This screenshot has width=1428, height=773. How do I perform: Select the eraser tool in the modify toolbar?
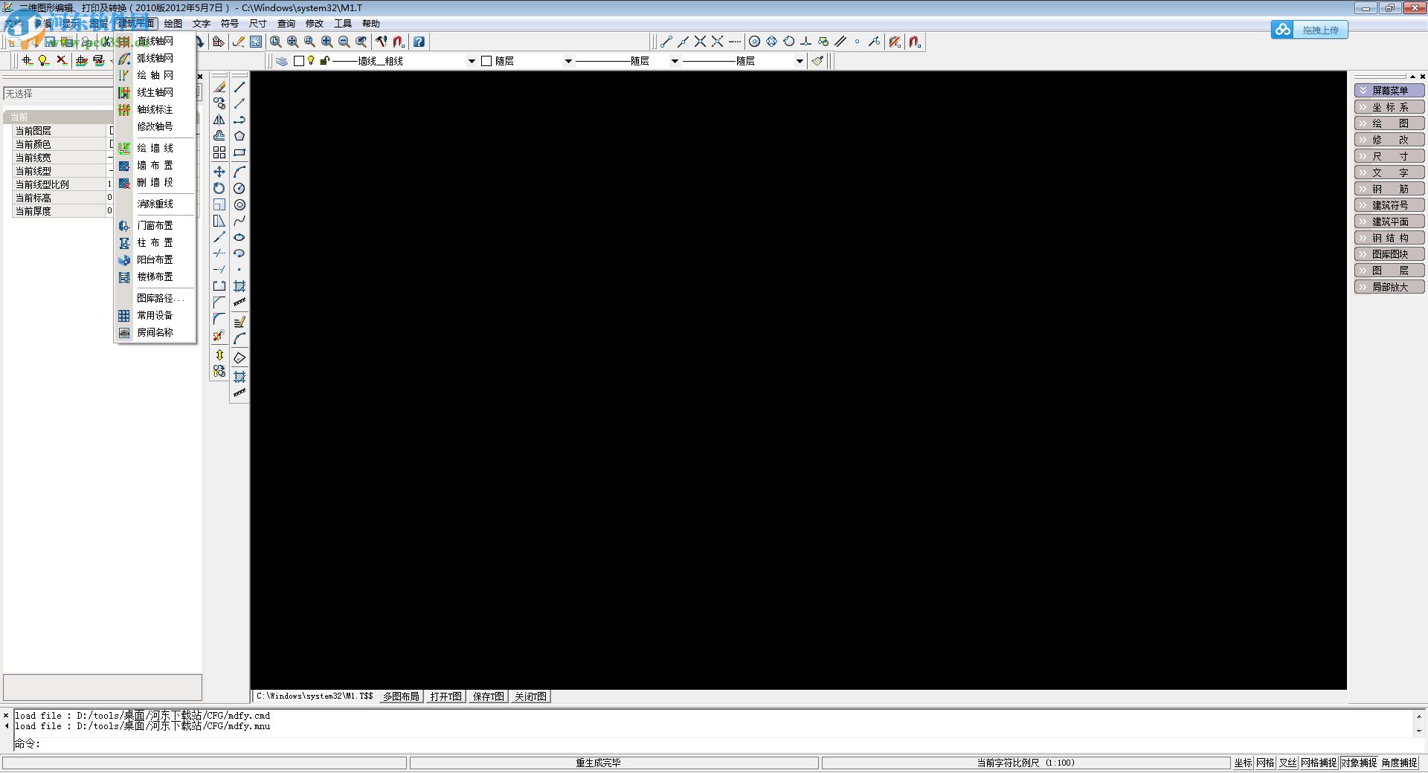click(219, 87)
